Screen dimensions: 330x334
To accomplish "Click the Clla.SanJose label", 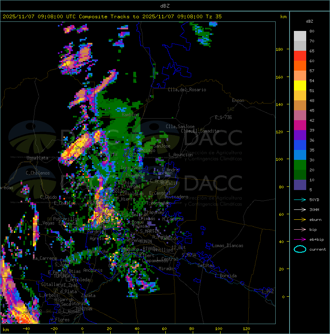I will pos(180,127).
